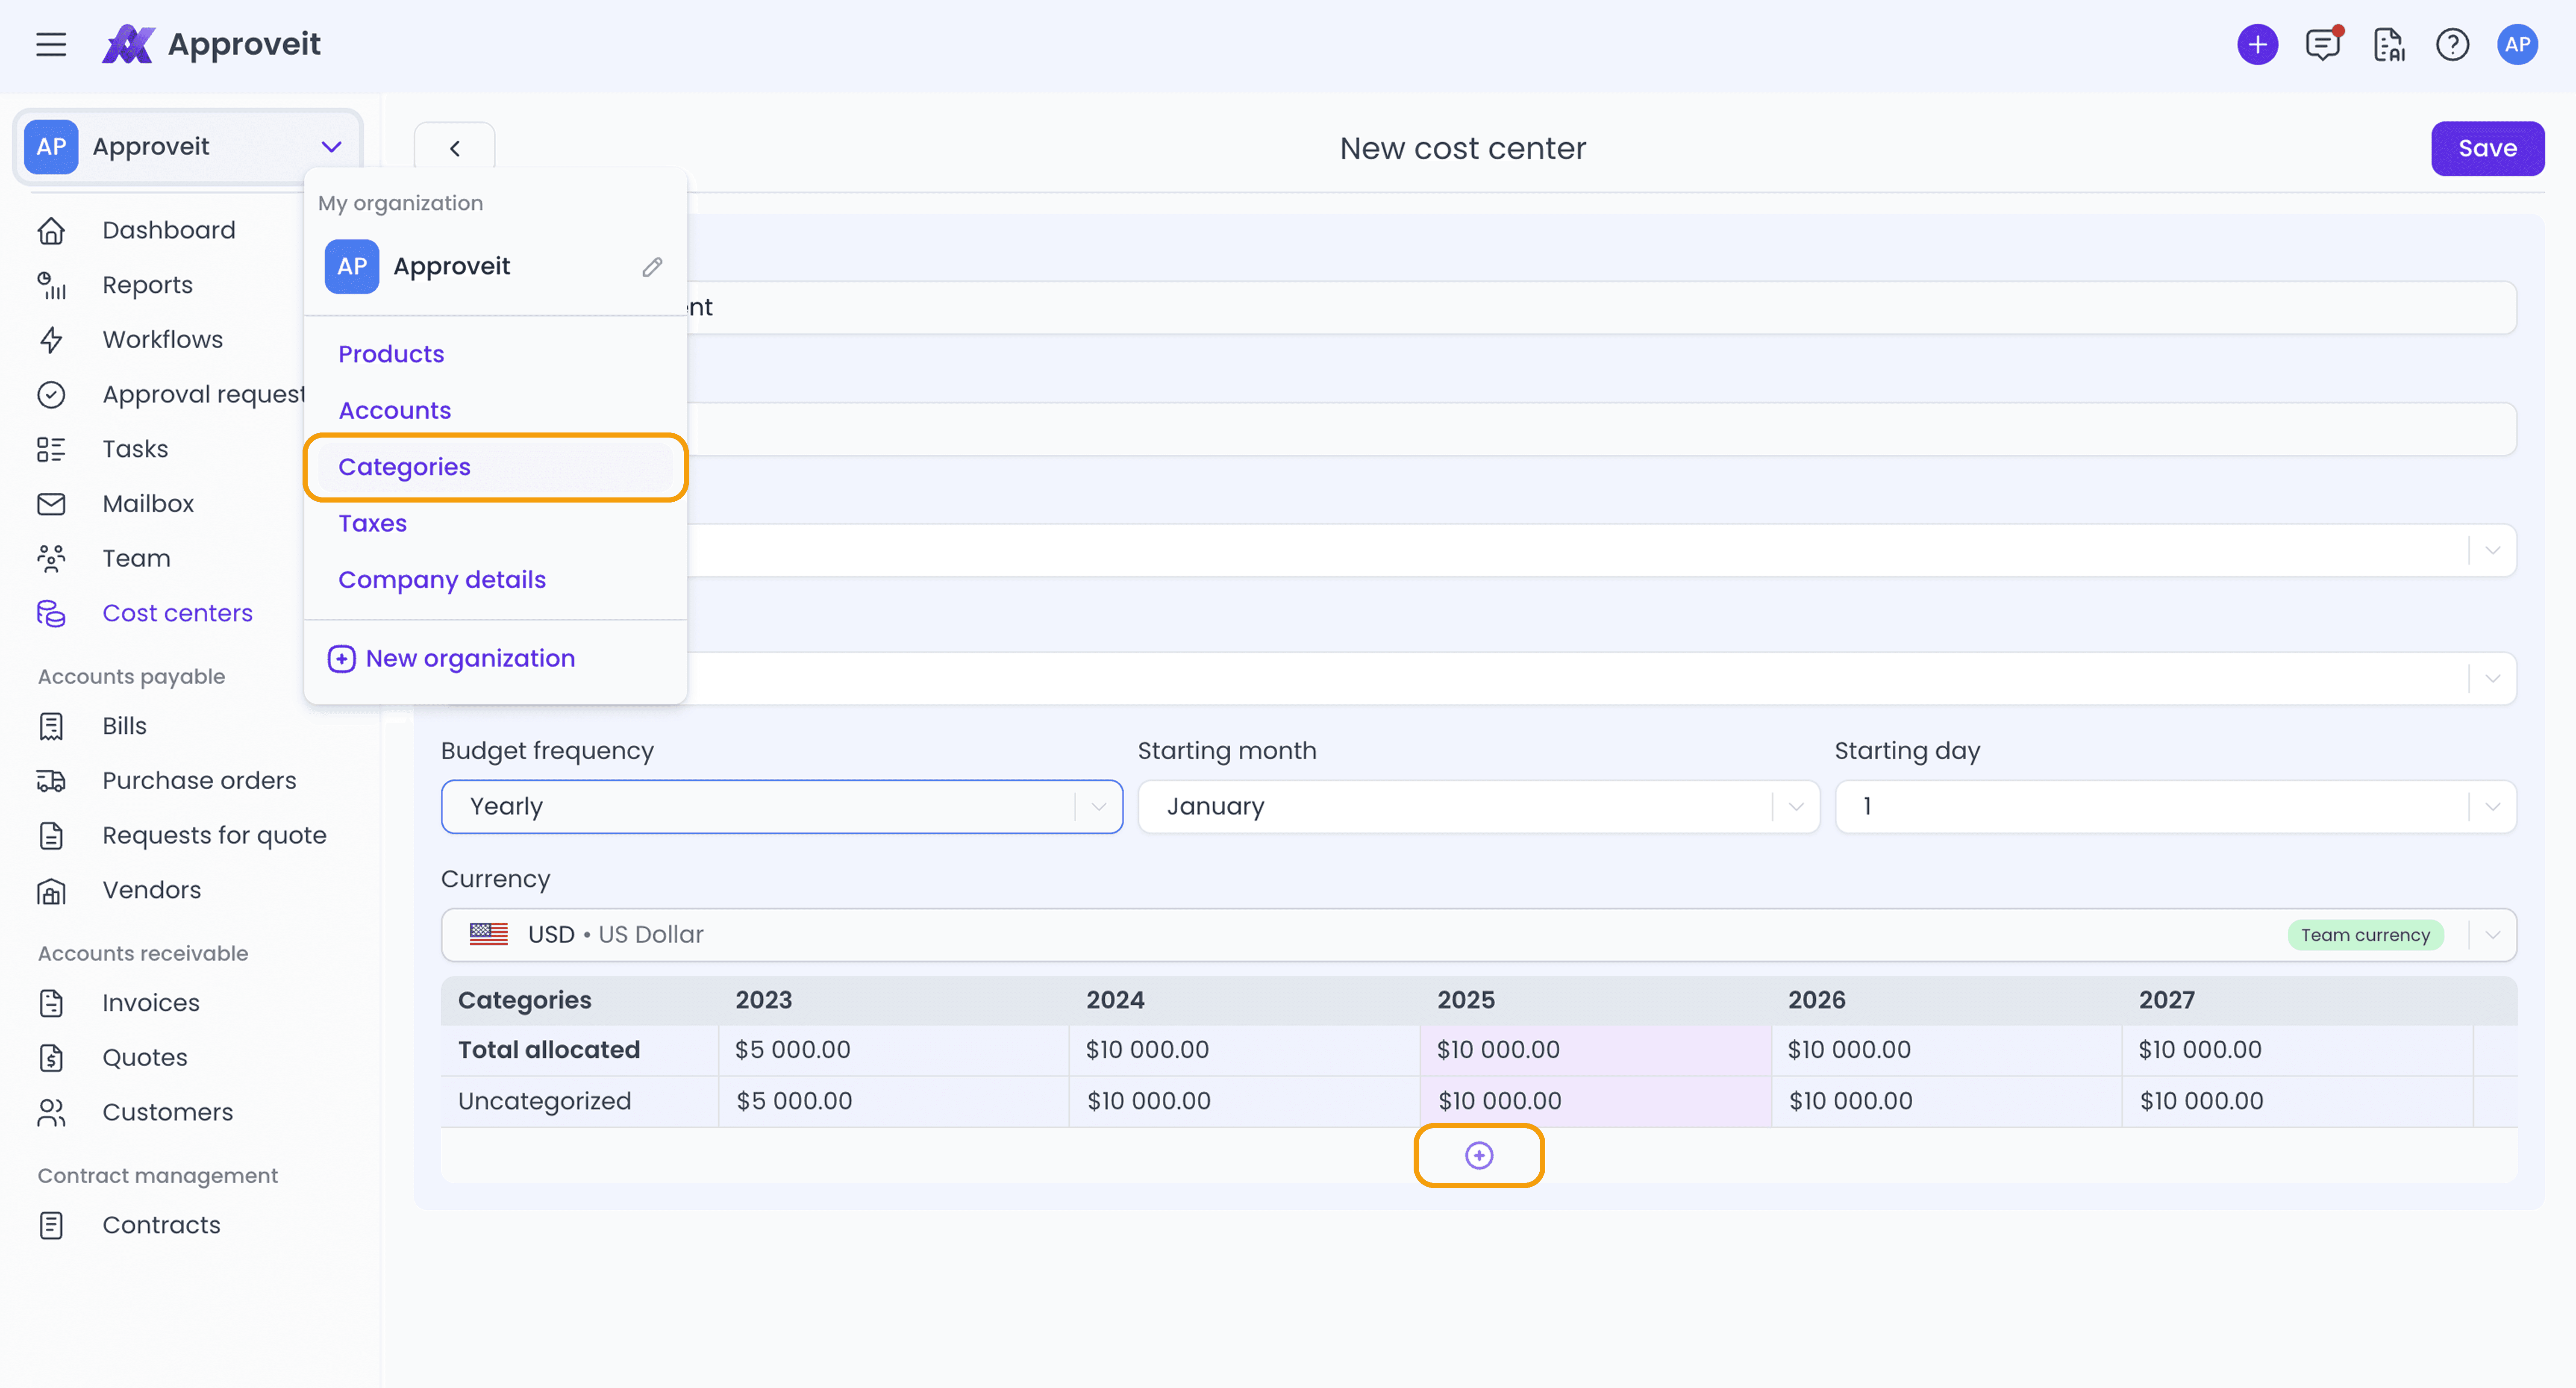2576x1388 pixels.
Task: Click the purple plus create button
Action: click(x=2257, y=44)
